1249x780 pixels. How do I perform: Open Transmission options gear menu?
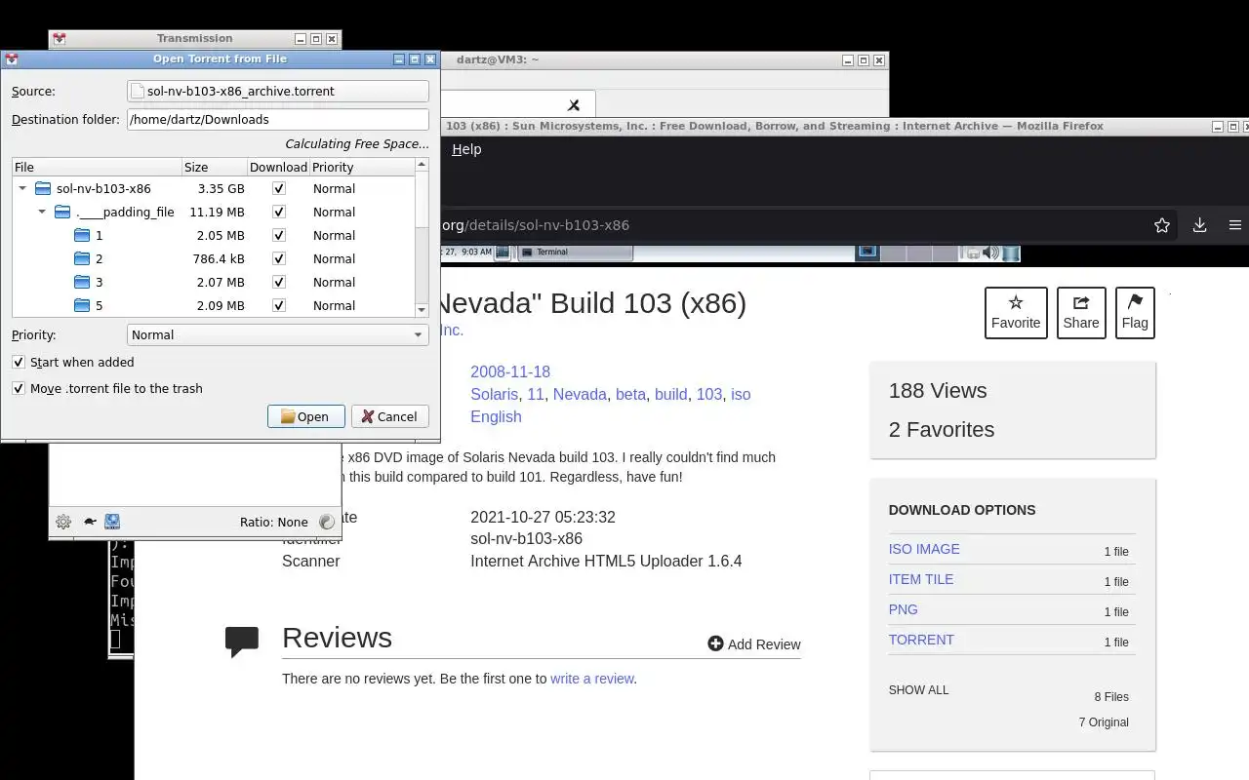pyautogui.click(x=63, y=522)
